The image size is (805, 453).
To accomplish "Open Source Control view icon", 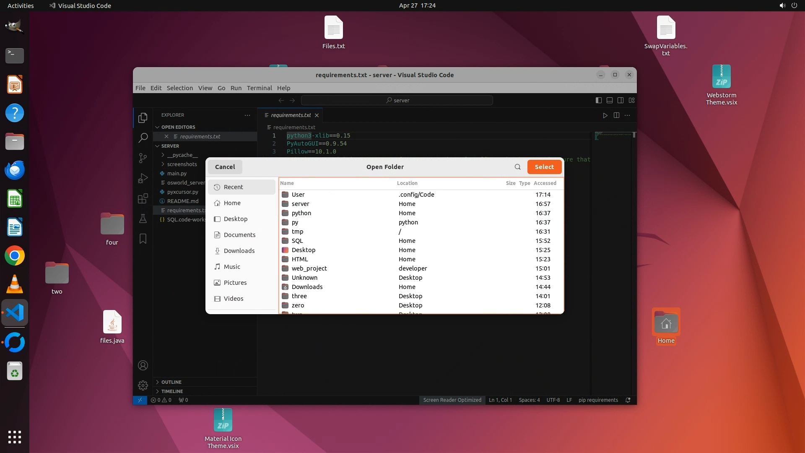I will [143, 158].
